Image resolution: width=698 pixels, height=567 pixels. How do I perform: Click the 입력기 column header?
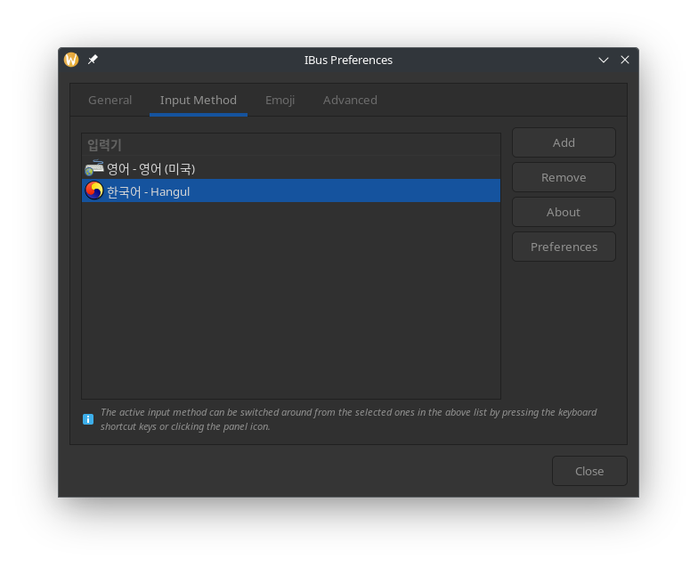pos(291,144)
